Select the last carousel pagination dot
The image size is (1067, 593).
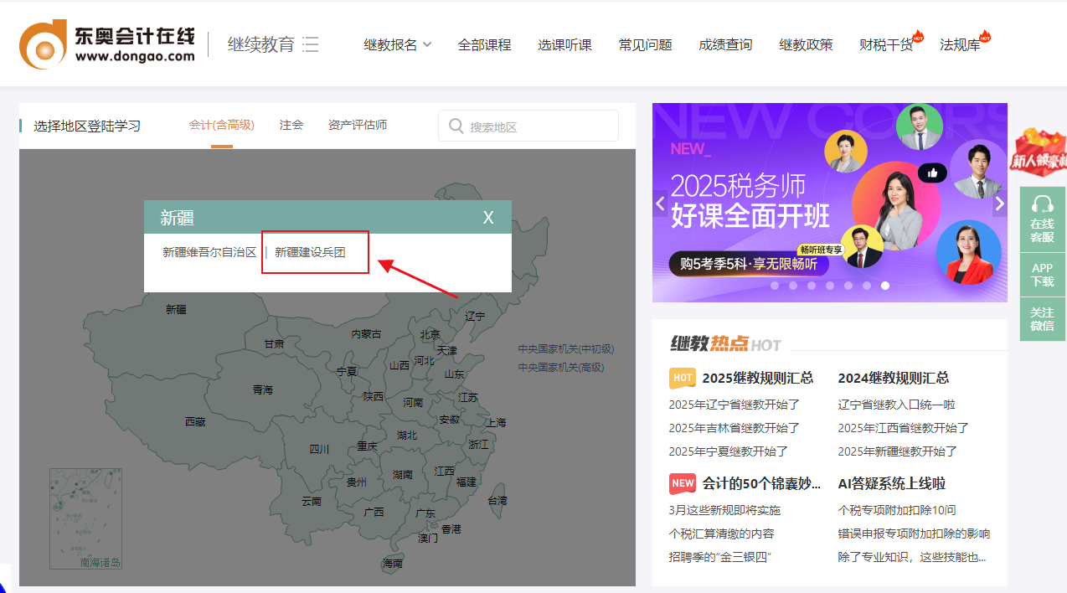click(x=884, y=285)
